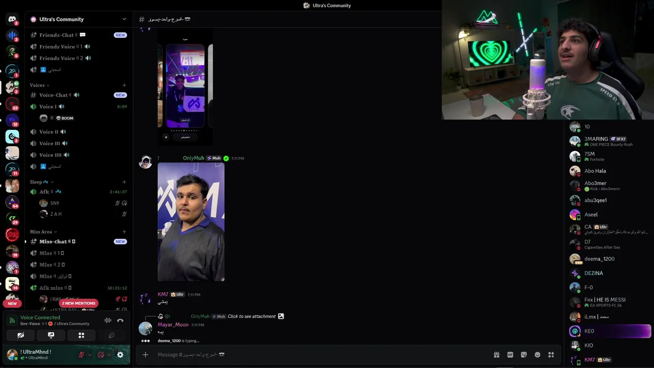The height and width of the screenshot is (368, 654).
Task: Open OnlyMuh's posted photo
Action: pos(191,222)
